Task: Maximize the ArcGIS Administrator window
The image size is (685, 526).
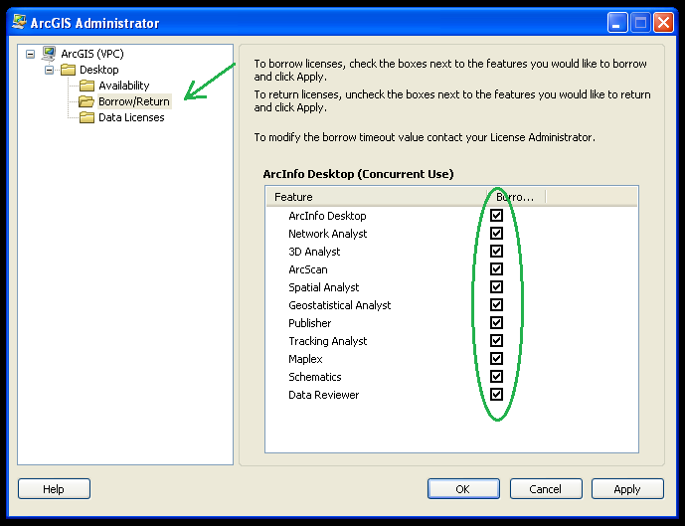Action: pos(640,22)
